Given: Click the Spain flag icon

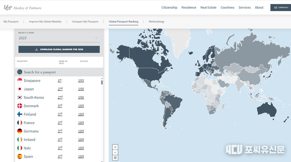Looking at the screenshot, I should 20,157.
